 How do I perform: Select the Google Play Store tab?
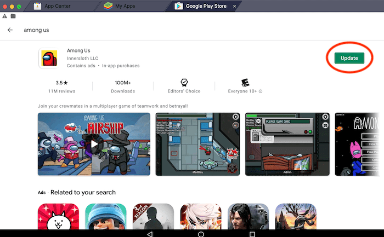pyautogui.click(x=206, y=6)
